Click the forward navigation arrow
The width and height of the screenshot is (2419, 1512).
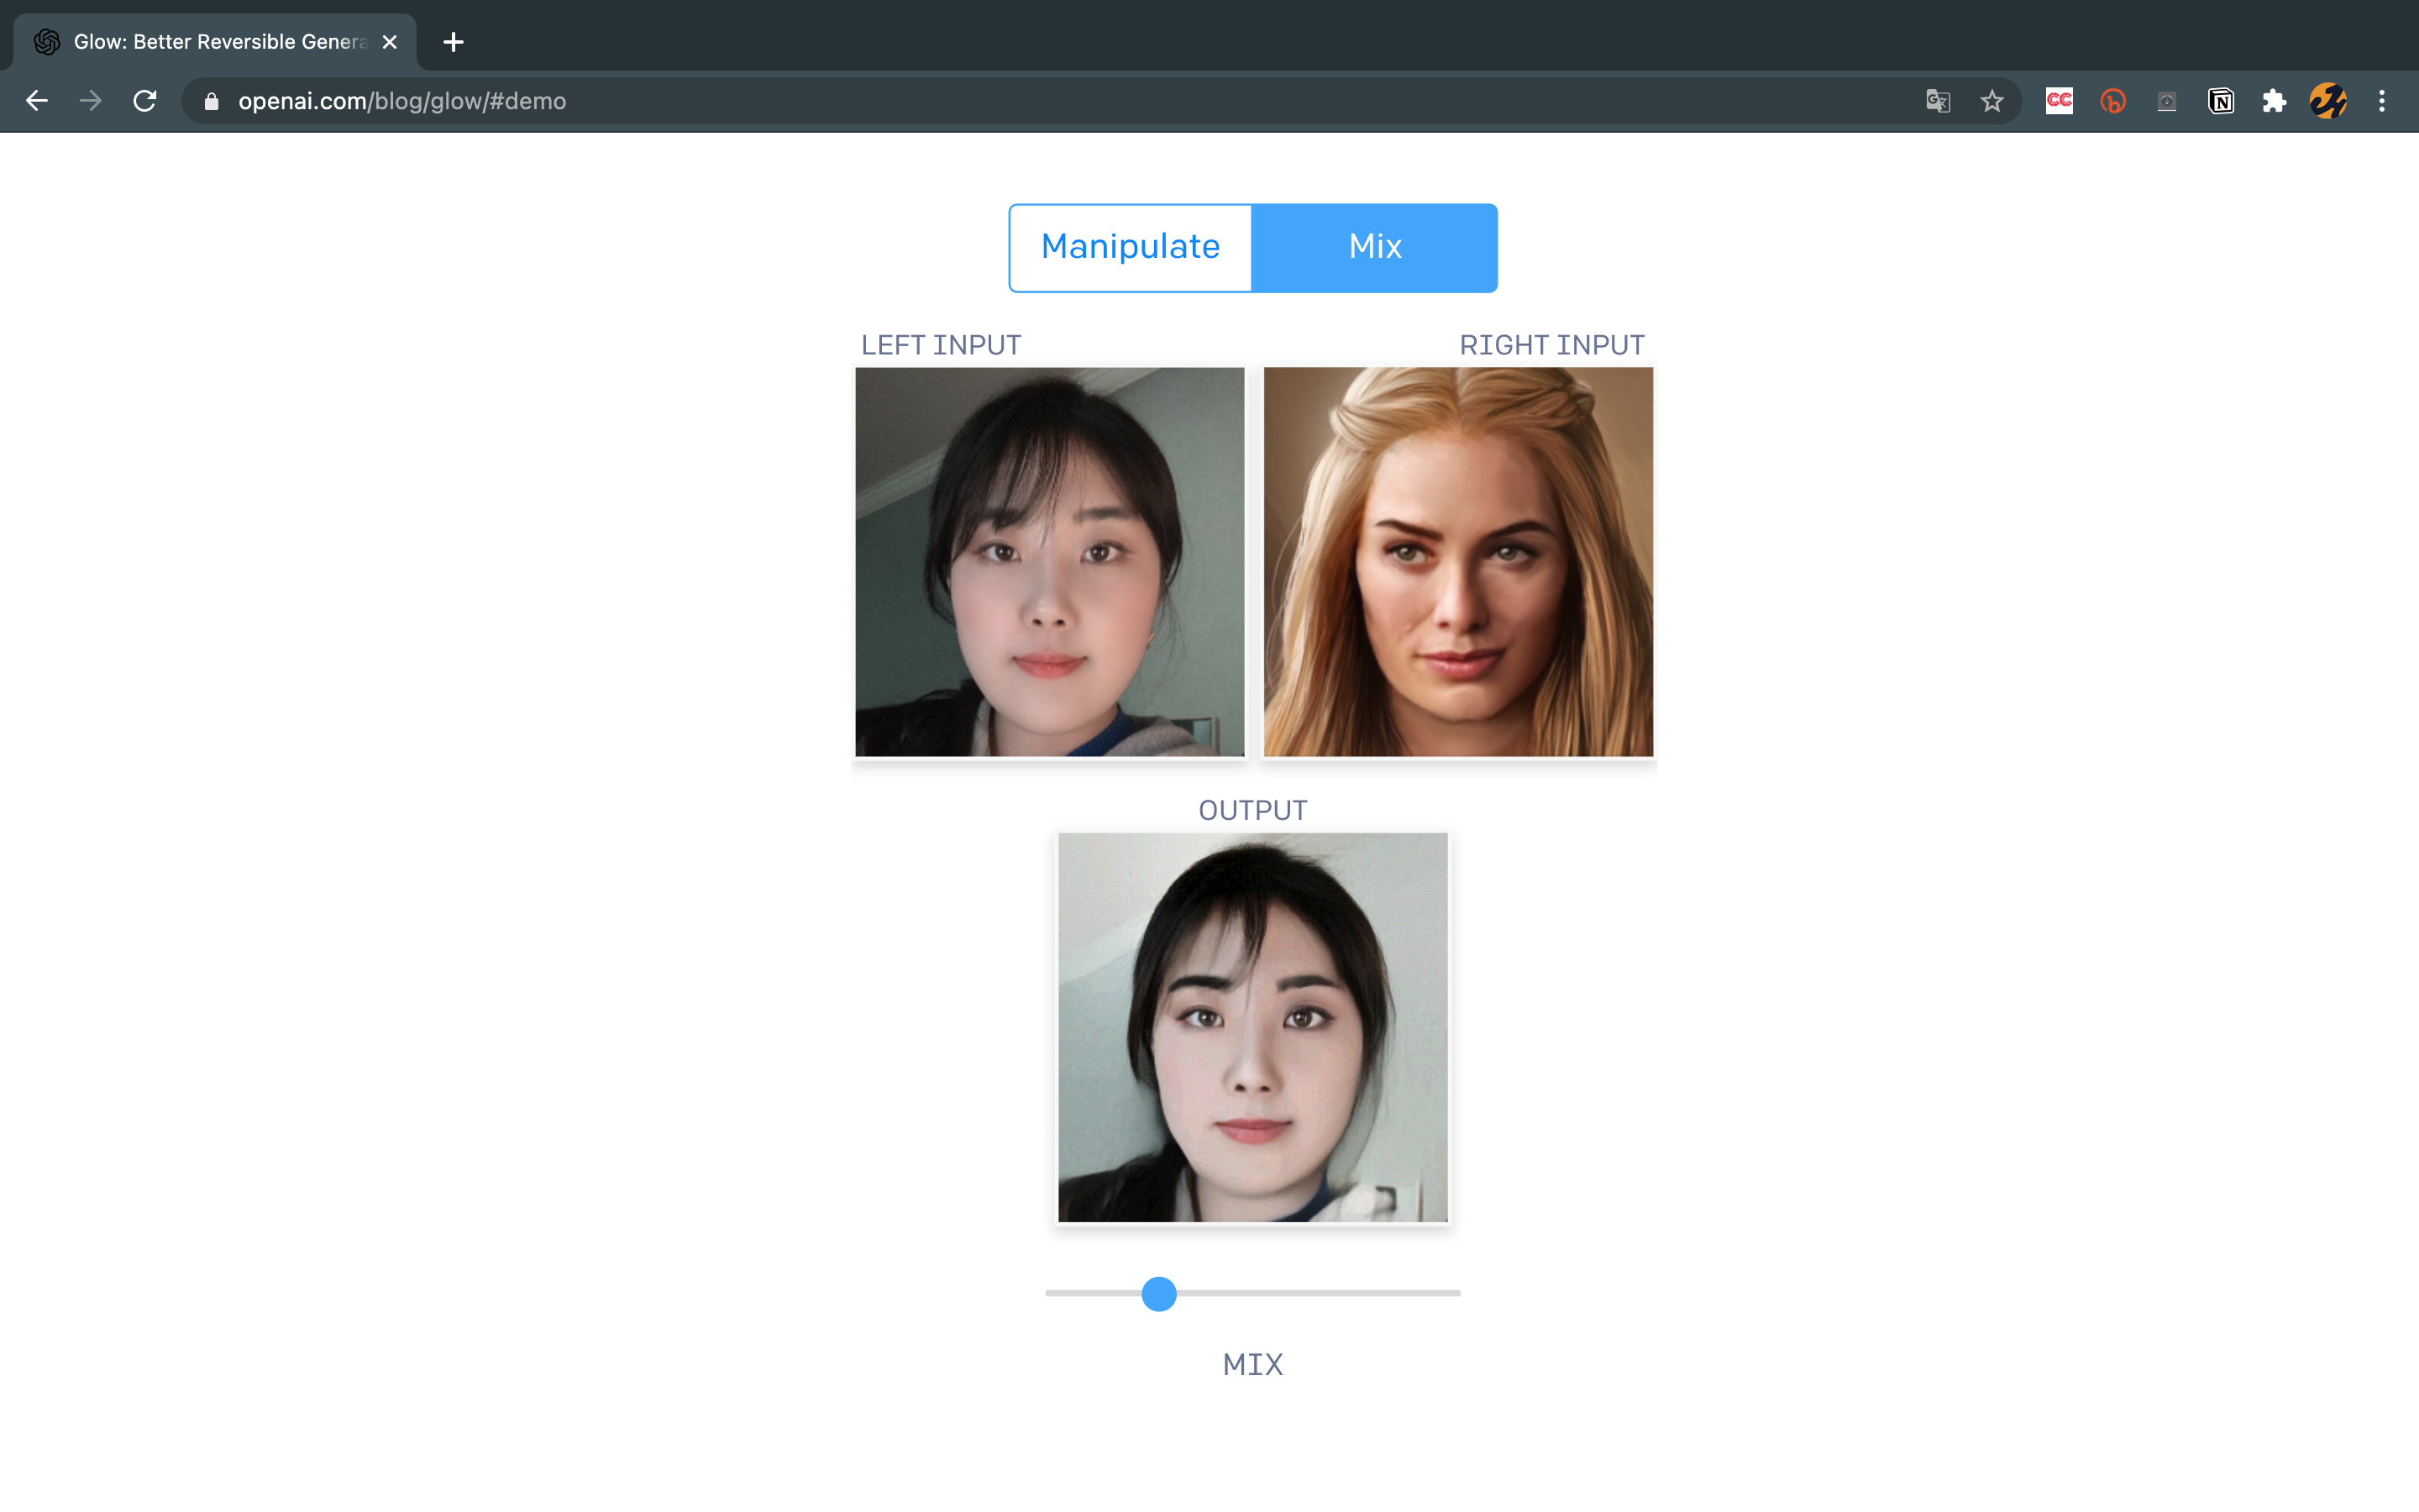pyautogui.click(x=91, y=101)
